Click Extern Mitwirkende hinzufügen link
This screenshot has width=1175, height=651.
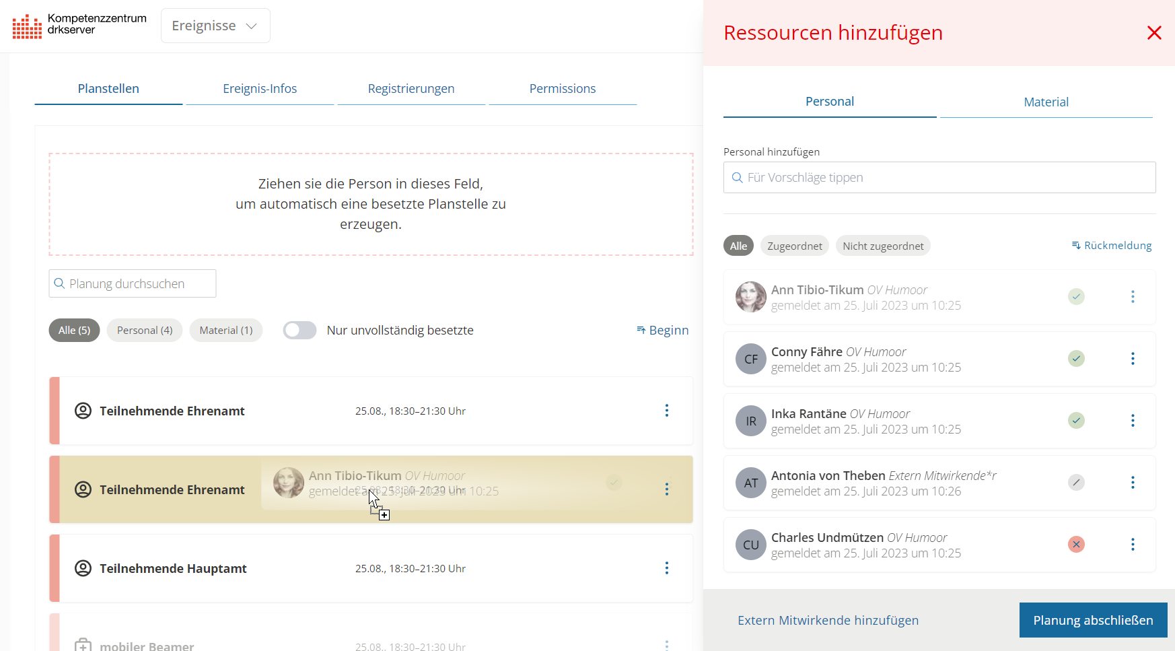pos(828,621)
